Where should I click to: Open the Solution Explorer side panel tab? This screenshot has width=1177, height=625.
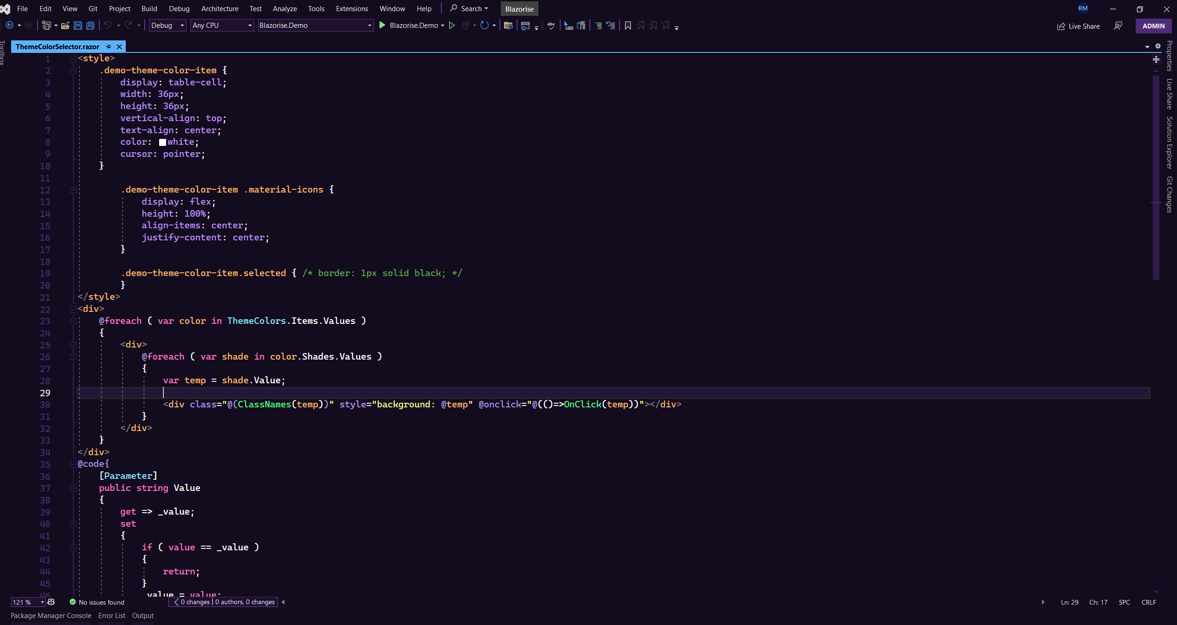[x=1170, y=143]
